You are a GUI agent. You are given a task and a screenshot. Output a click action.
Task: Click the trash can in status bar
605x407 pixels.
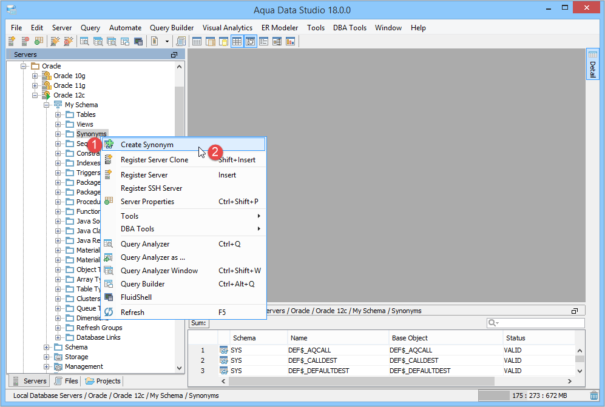tap(594, 395)
